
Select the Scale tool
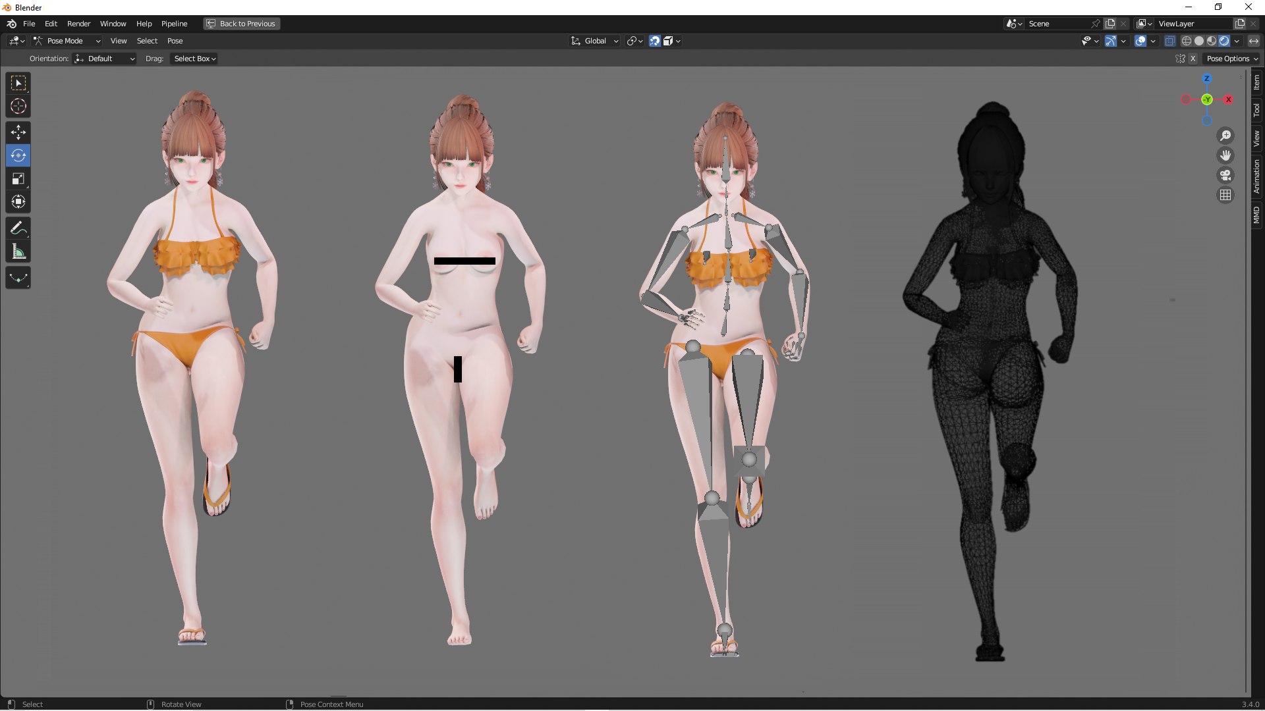click(18, 179)
